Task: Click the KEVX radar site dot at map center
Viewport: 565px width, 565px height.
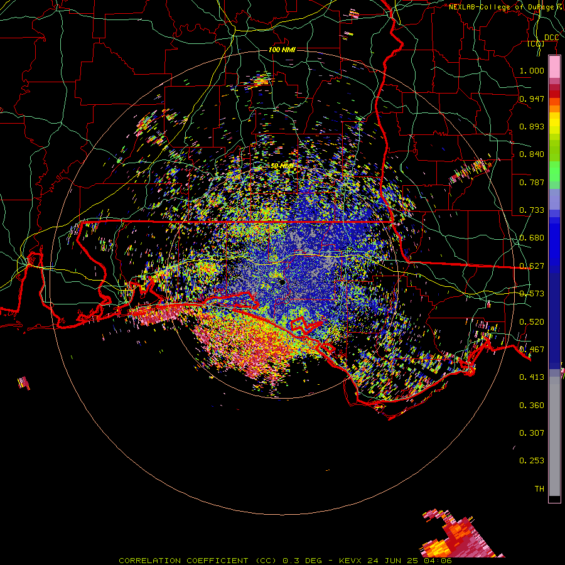Action: [282, 283]
